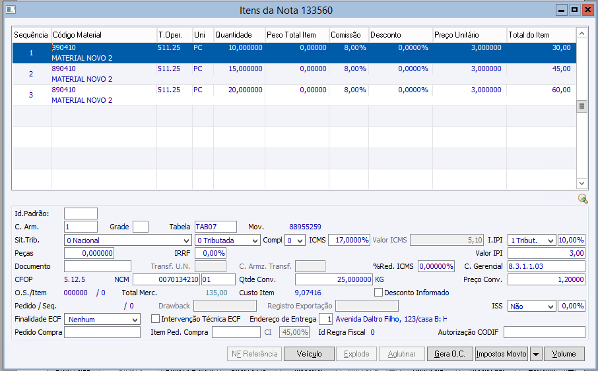
Task: Click the grid scrollbar down arrow
Action: coord(581,183)
